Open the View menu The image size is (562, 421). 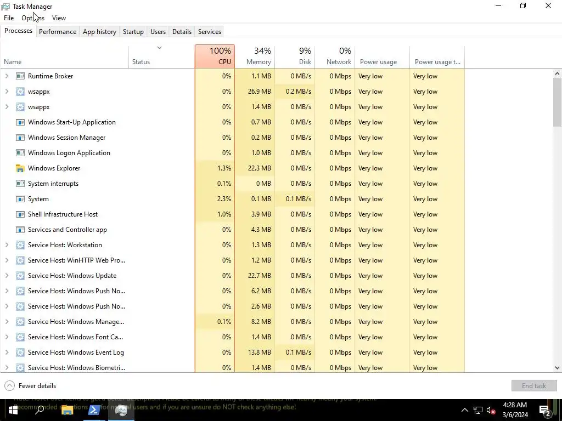(x=59, y=18)
